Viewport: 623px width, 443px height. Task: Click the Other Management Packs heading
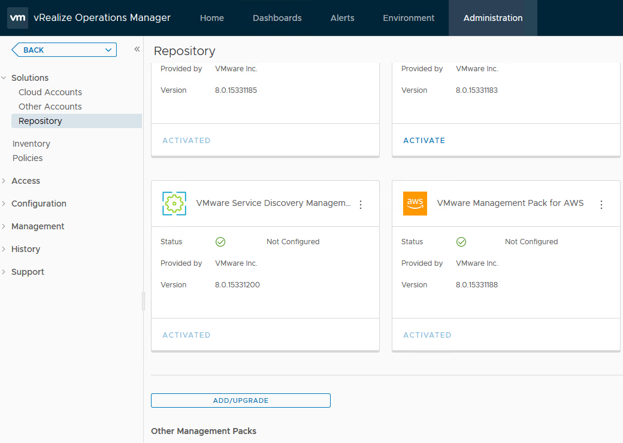click(x=204, y=431)
